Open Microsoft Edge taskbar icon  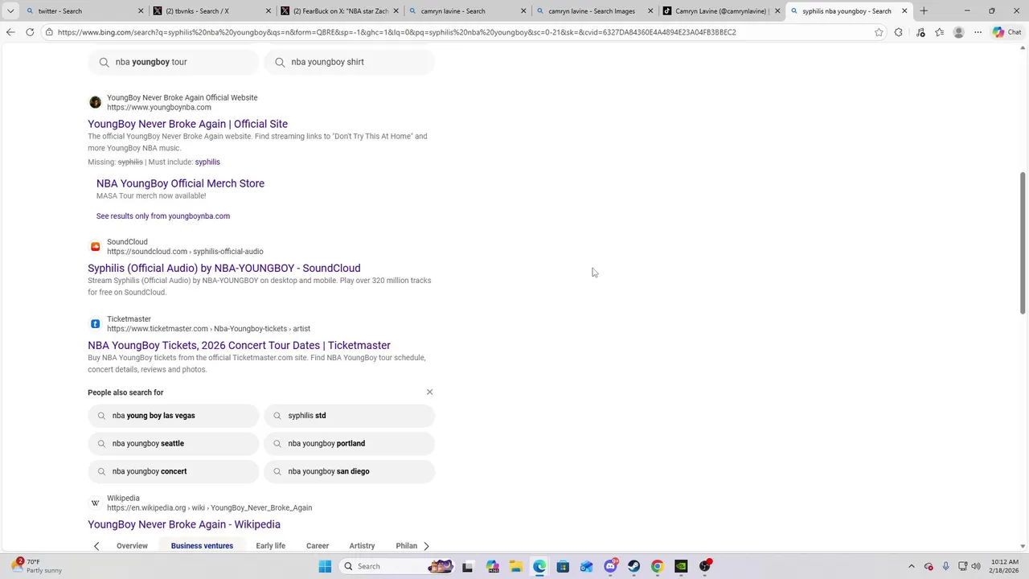[x=539, y=566]
